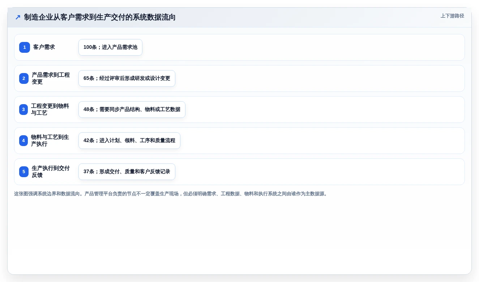Click the step number 3 badge
Viewport: 479px width, 282px height.
[23, 110]
